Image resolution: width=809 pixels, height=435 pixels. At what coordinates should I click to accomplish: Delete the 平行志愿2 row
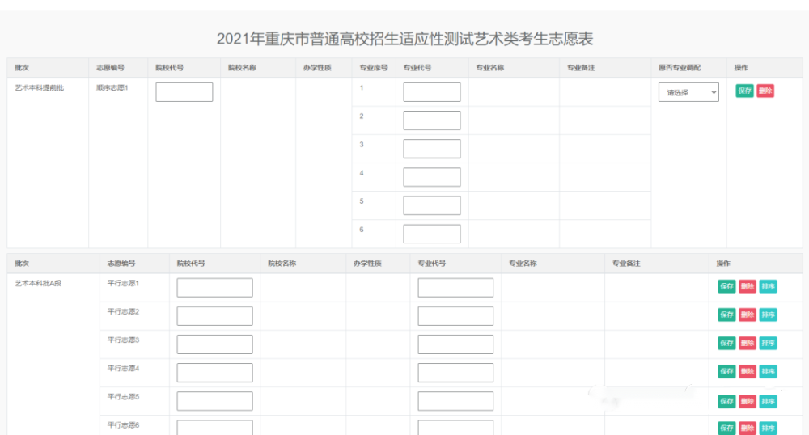pyautogui.click(x=748, y=315)
